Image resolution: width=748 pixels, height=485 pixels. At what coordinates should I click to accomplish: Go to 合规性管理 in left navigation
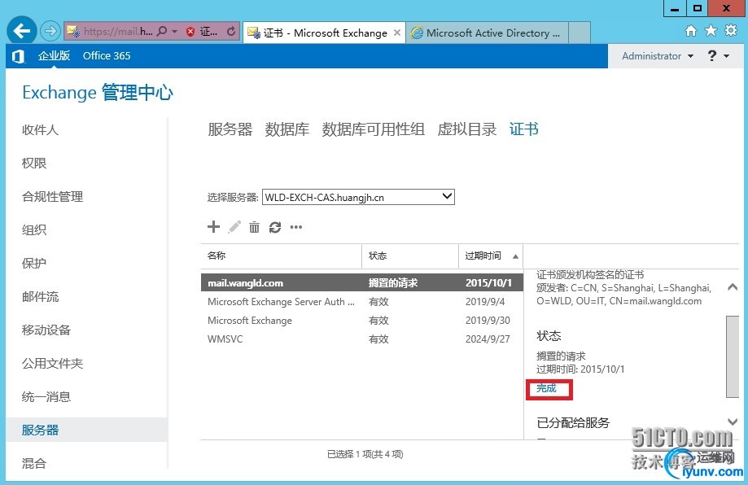(x=52, y=196)
